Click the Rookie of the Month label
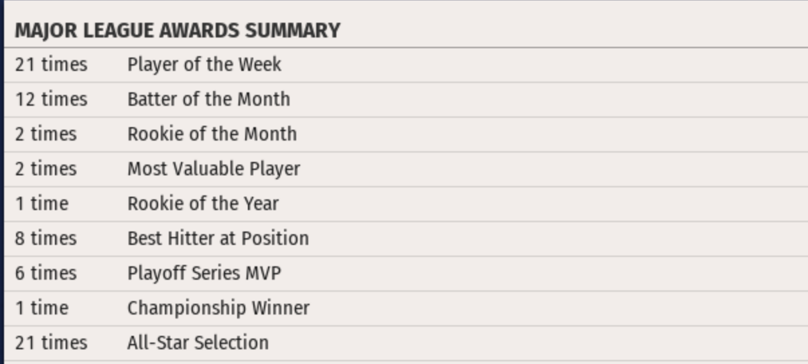808x364 pixels. coord(212,134)
